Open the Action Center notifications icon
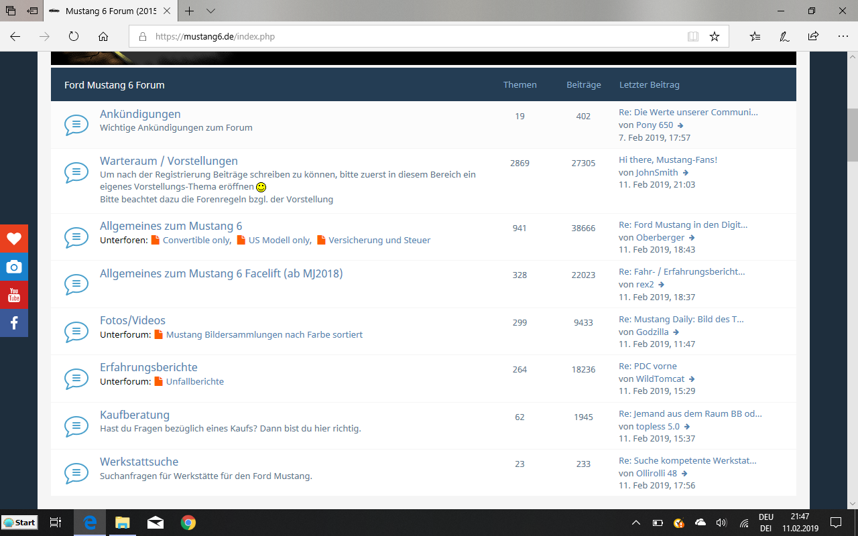Screen dimensions: 858x536 836,523
